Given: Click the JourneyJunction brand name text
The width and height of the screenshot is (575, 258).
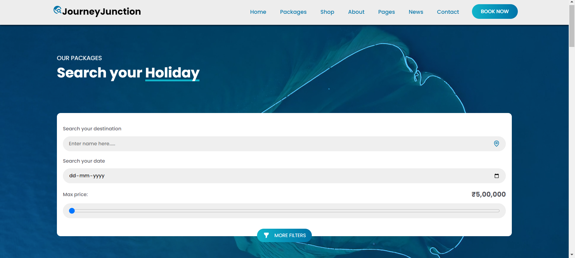Looking at the screenshot, I should click(x=102, y=12).
